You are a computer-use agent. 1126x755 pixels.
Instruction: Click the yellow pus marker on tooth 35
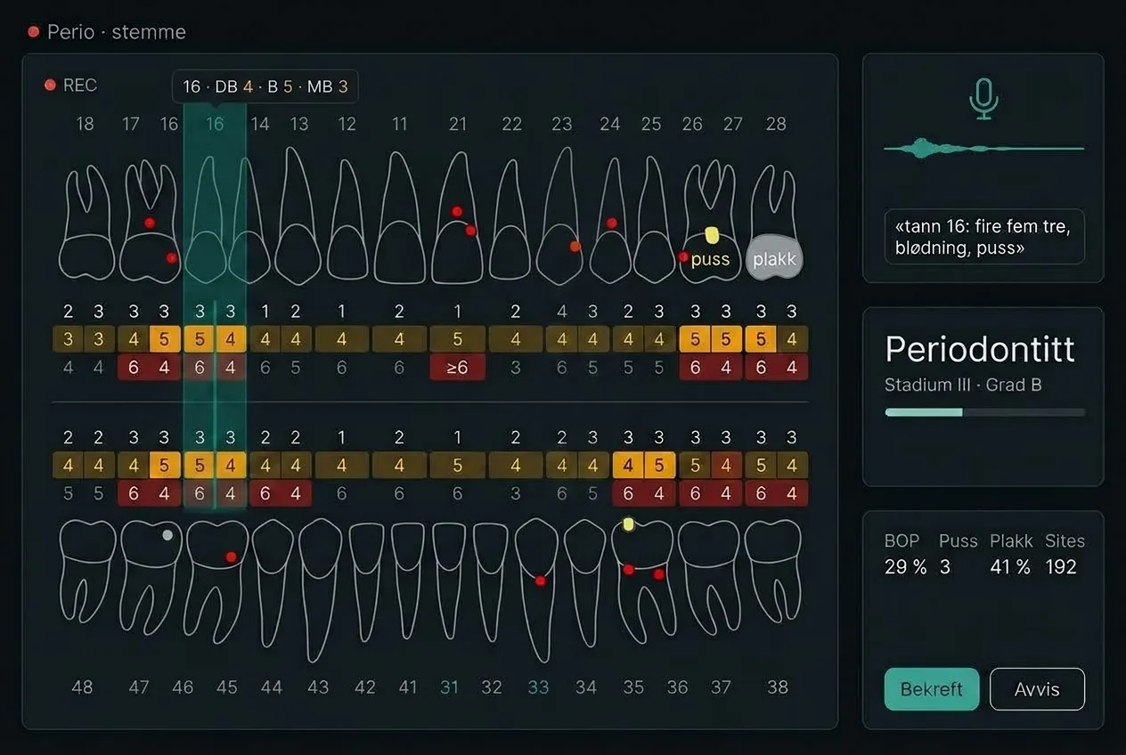pyautogui.click(x=628, y=524)
